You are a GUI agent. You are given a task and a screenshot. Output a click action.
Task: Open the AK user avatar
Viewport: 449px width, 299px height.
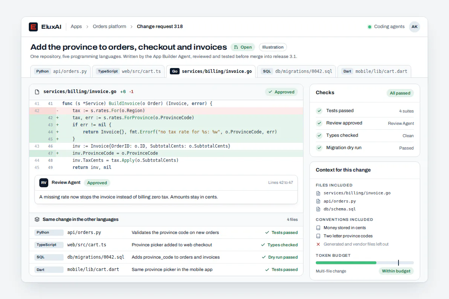(x=414, y=27)
